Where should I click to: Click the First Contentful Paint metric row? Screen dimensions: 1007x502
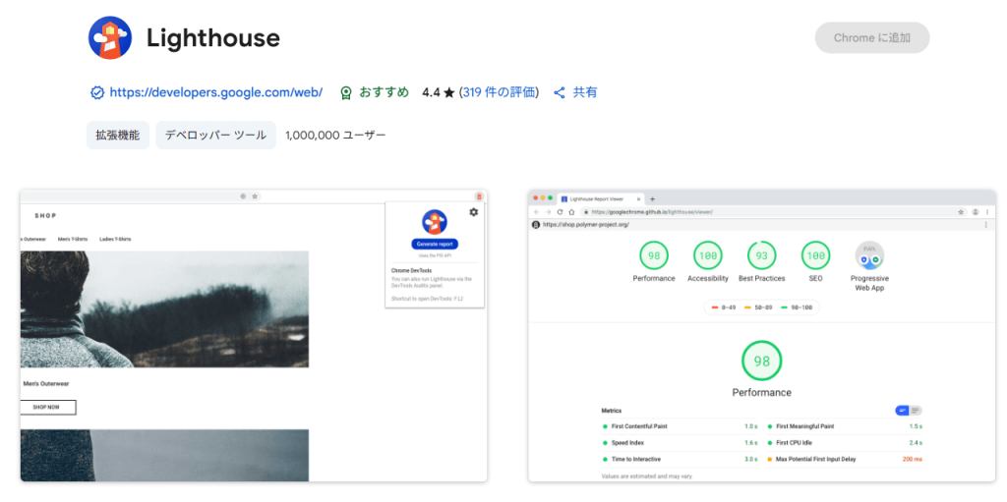click(681, 426)
